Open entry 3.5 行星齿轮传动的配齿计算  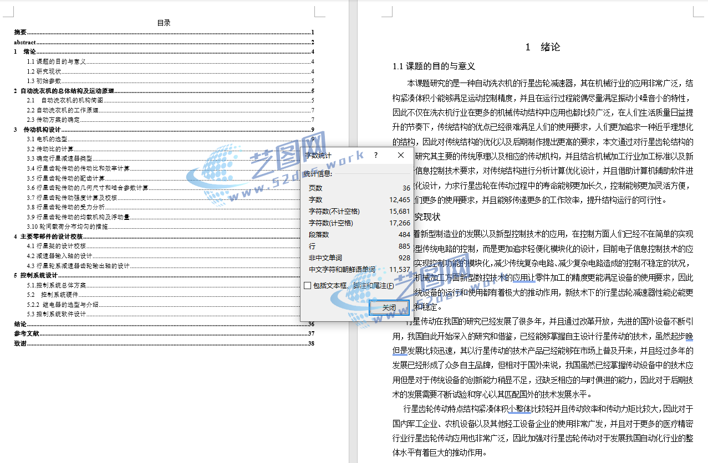click(x=163, y=178)
